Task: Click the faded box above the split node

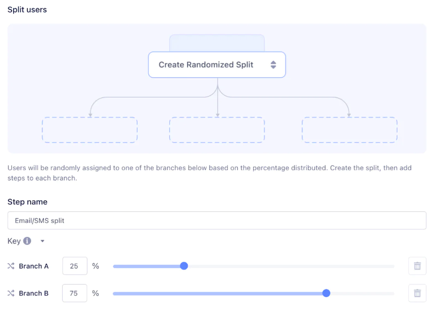Action: pyautogui.click(x=217, y=43)
